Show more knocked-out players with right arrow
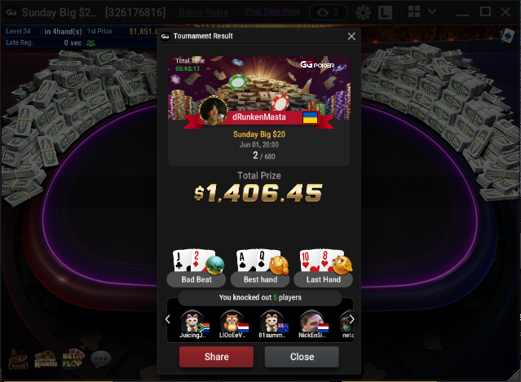Screen dimensions: 521x382 coord(351,319)
